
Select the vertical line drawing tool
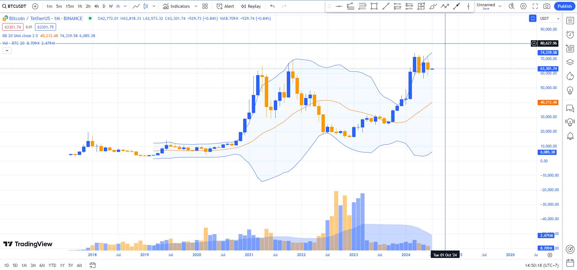[468, 6]
